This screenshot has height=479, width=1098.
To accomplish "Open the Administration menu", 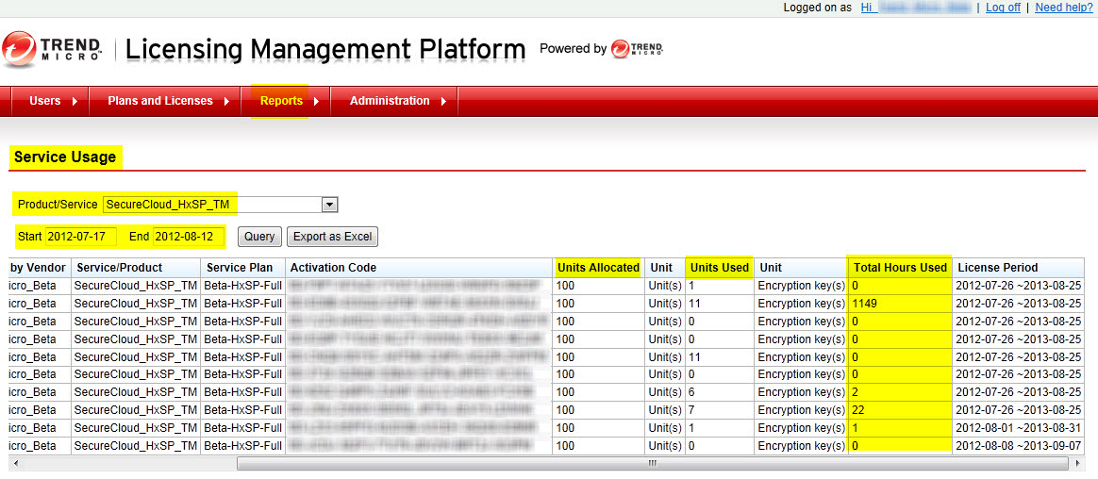I will [389, 101].
